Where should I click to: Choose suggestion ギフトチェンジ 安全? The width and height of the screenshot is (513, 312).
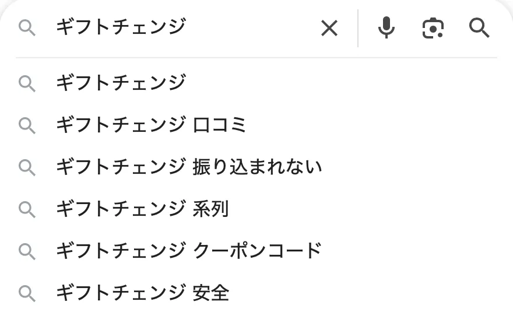click(x=142, y=293)
